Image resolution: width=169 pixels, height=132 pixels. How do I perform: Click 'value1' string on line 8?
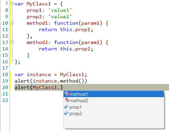pyautogui.click(x=60, y=10)
